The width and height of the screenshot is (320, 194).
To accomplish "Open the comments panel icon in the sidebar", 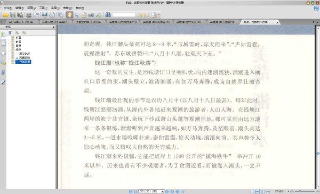I will point(3,63).
